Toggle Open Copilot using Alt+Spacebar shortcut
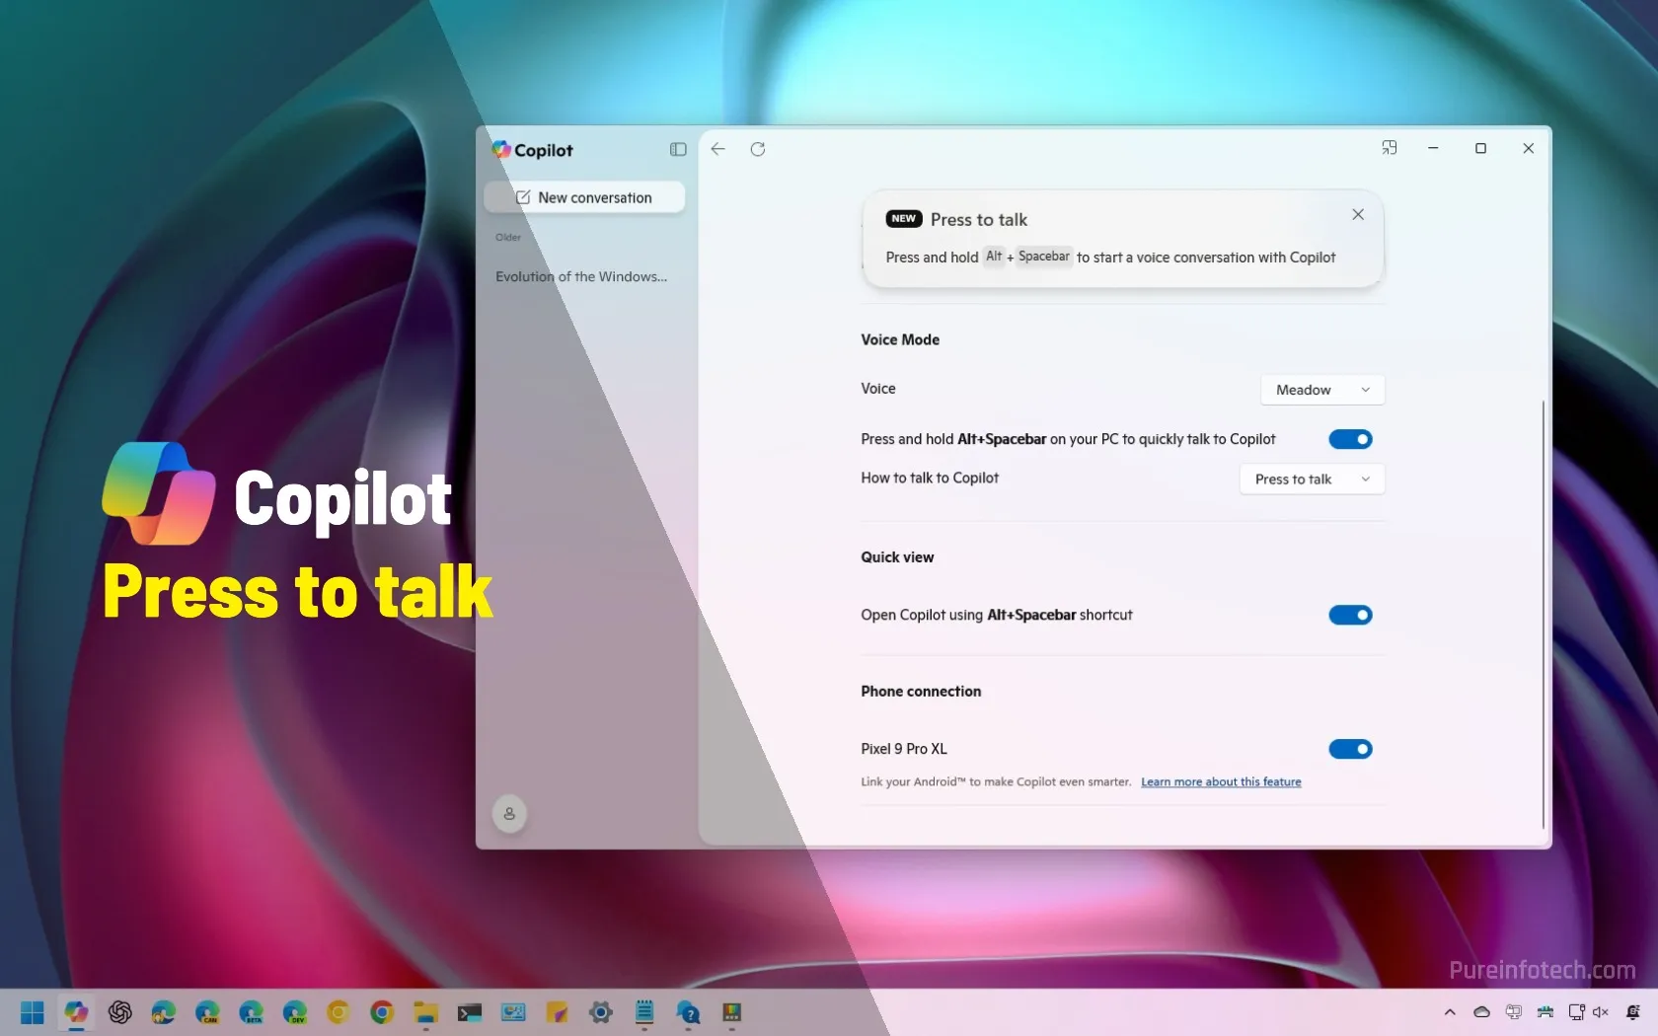 pyautogui.click(x=1350, y=615)
